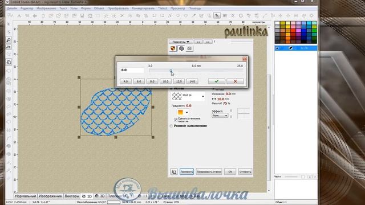Select the zoom magnifier tool in left toolbar
365x205 pixels.
(x=9, y=39)
